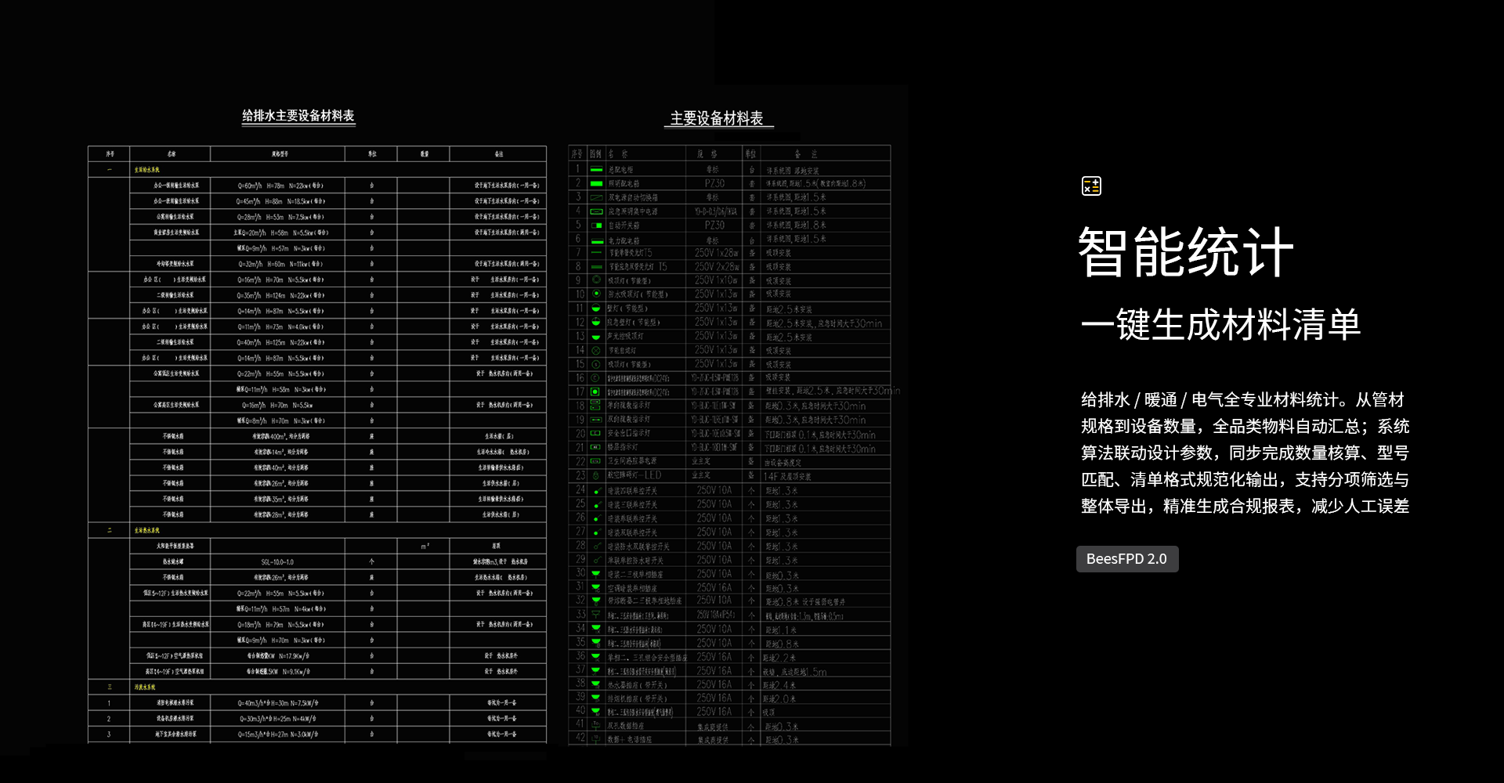Click the 一键生成材料清单 subtitle
1504x783 pixels.
1220,325
